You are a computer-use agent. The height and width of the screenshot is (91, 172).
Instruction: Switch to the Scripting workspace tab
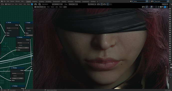point(93,1)
